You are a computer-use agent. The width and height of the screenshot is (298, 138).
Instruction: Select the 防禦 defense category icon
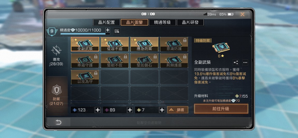click(56, 90)
